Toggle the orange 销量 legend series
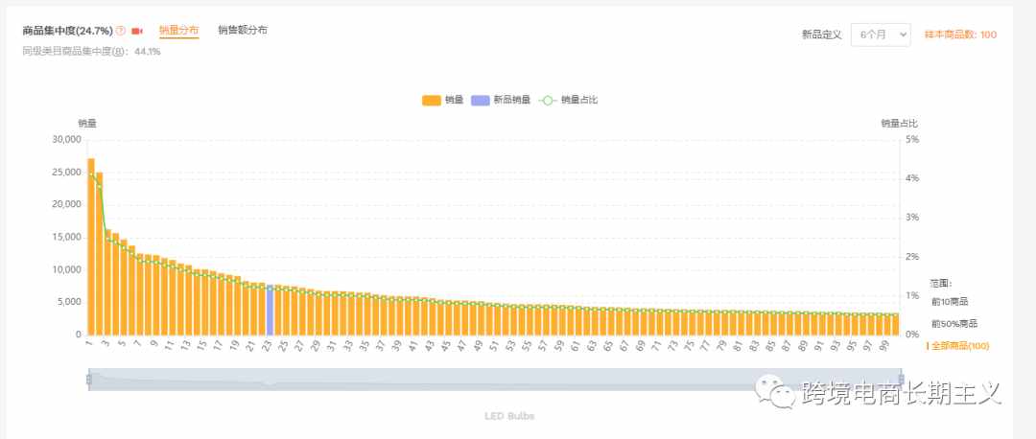This screenshot has height=439, width=1036. tap(442, 101)
